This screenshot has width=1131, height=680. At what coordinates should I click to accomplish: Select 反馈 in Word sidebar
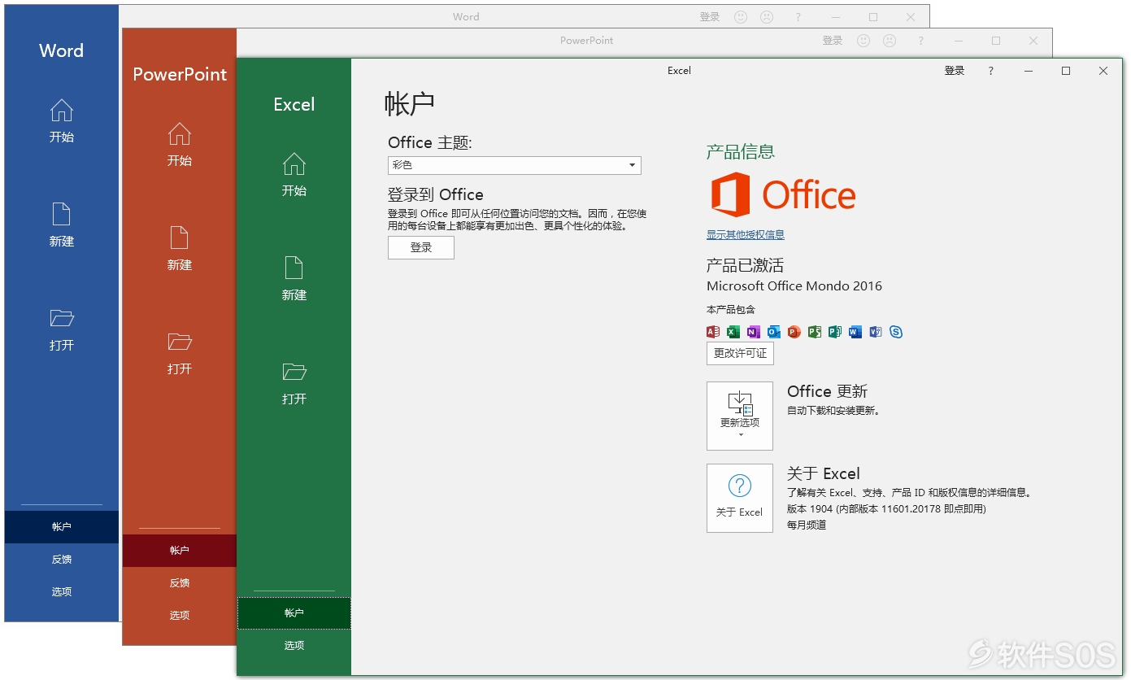pyautogui.click(x=62, y=560)
